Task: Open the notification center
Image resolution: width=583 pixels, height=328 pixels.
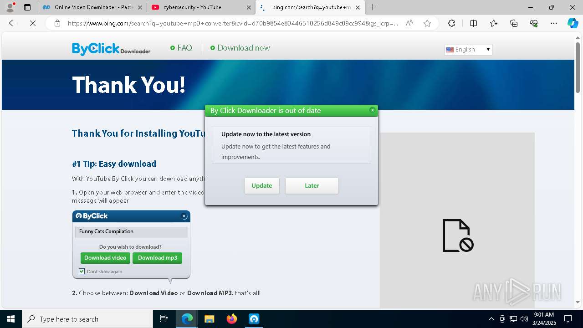Action: pyautogui.click(x=568, y=319)
